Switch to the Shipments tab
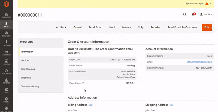Screen dimensions: 218x112 pos(41,78)
